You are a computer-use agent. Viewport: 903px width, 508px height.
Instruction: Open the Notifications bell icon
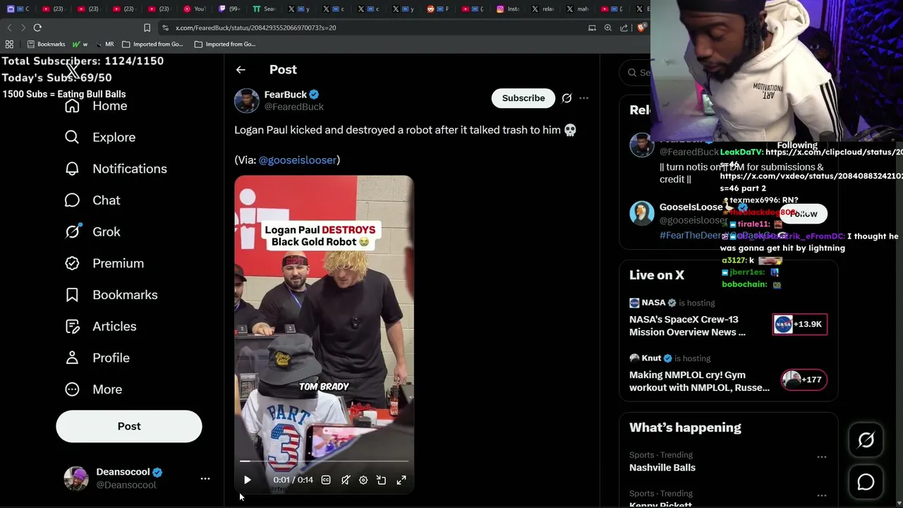(72, 169)
